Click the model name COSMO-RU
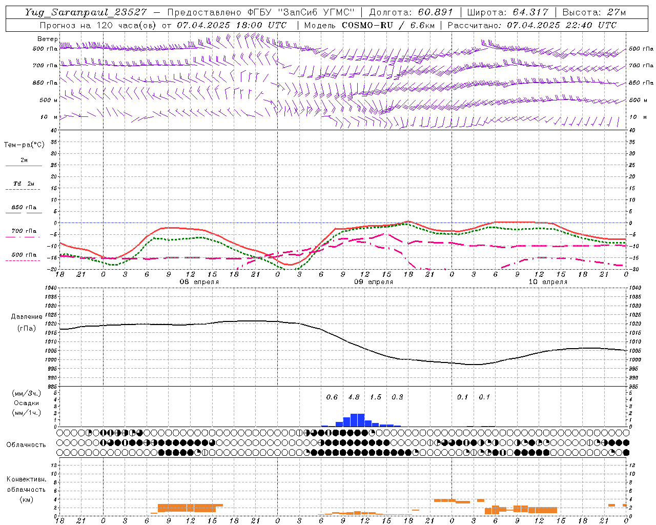Image resolution: width=656 pixels, height=525 pixels. tap(364, 25)
